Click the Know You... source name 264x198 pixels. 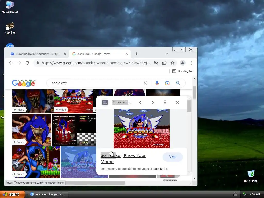point(122,102)
